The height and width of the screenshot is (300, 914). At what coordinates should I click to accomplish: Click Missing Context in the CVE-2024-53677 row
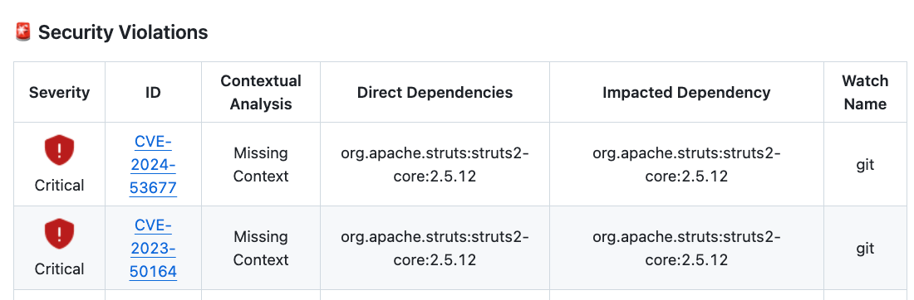pos(261,165)
